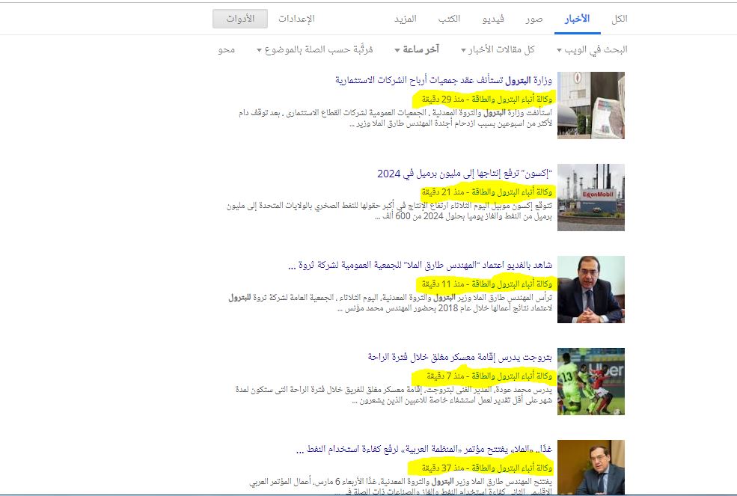Expand the كل مقالات الأخبار dropdown
Viewport: 737px width, 496px height.
498,49
